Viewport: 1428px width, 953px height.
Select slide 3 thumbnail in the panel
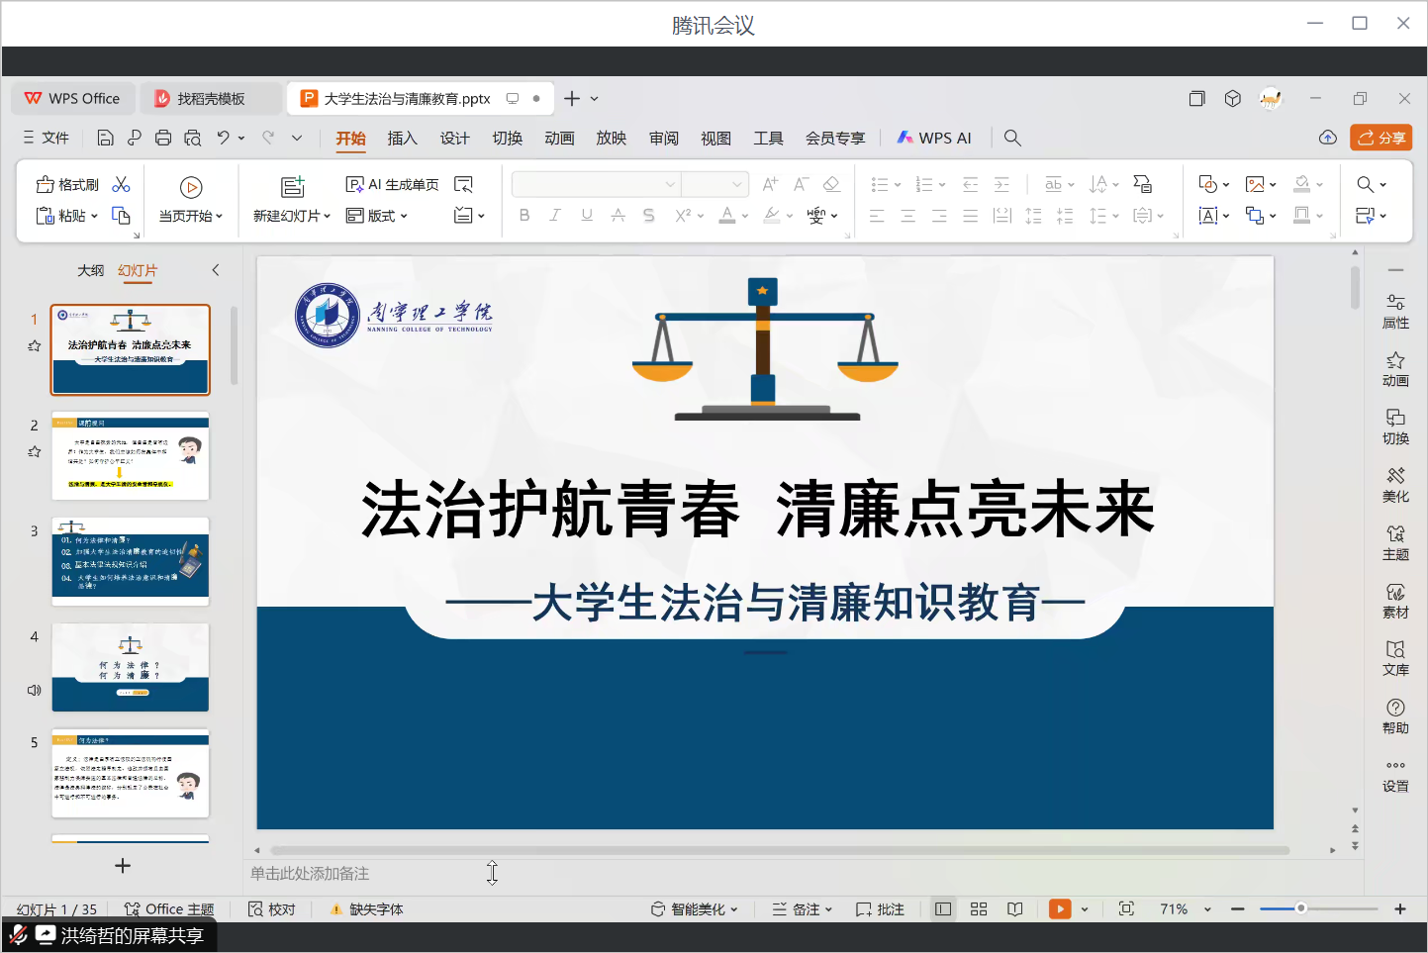pos(131,561)
